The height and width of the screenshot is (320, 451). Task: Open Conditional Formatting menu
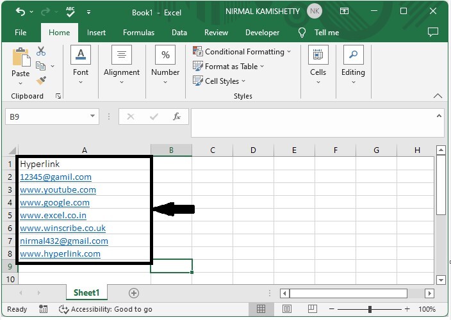242,52
